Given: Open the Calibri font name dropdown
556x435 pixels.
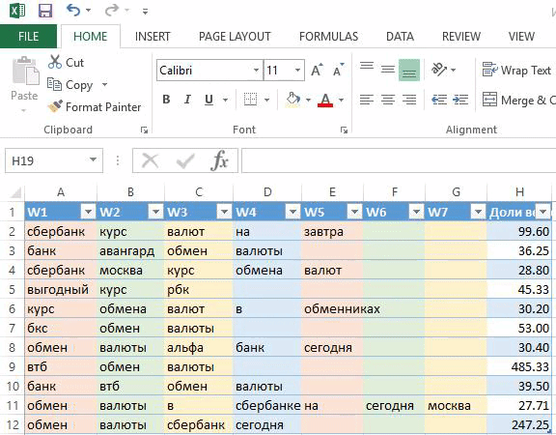Looking at the screenshot, I should [x=256, y=70].
